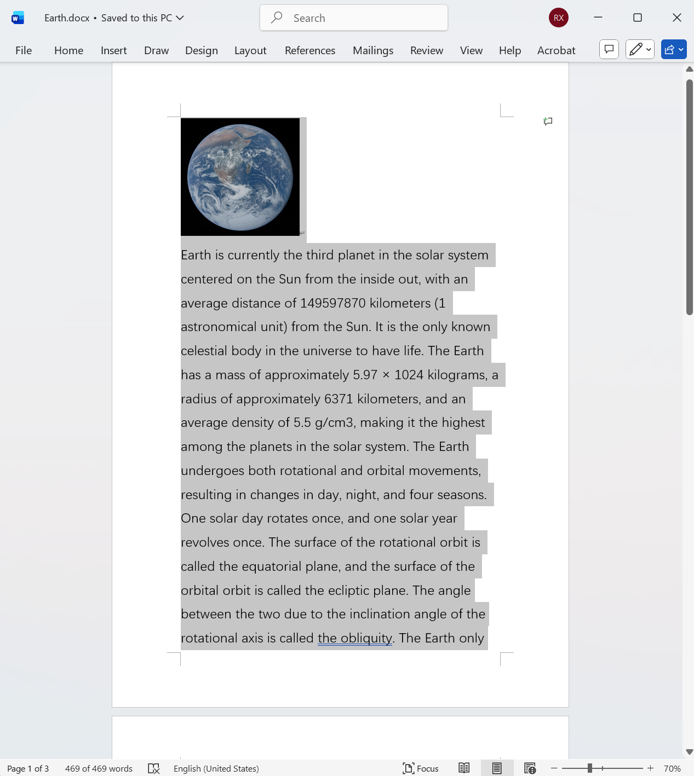This screenshot has height=776, width=694.
Task: Click the RX account avatar
Action: tap(558, 18)
